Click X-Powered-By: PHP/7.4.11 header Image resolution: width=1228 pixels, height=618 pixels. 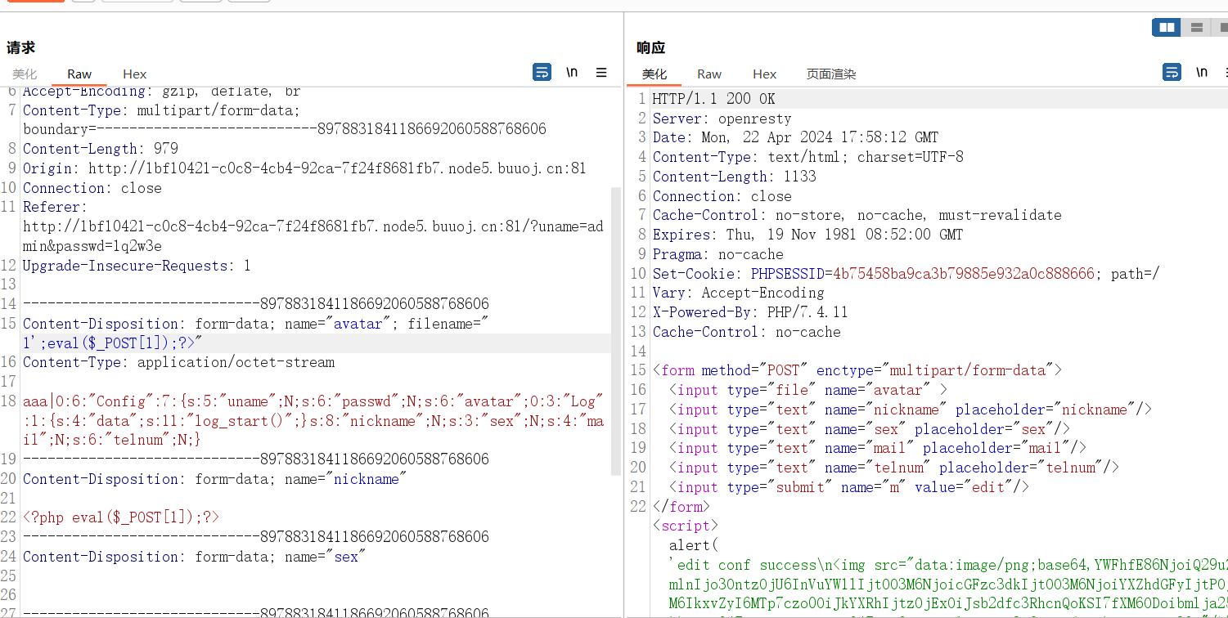pos(750,312)
